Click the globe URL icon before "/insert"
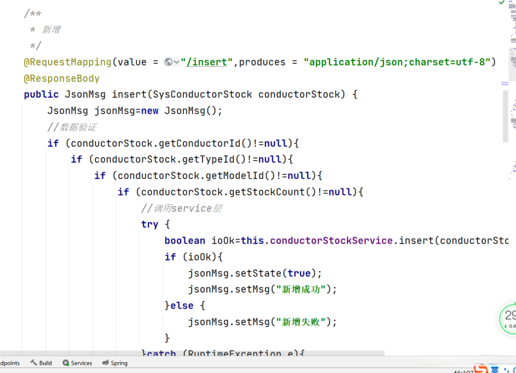This screenshot has height=373, width=516. coord(168,62)
